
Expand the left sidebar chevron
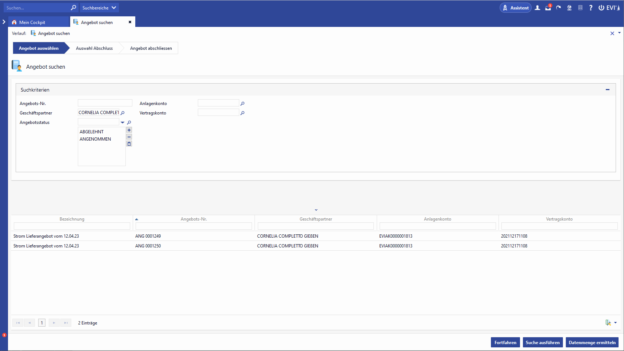coord(4,22)
